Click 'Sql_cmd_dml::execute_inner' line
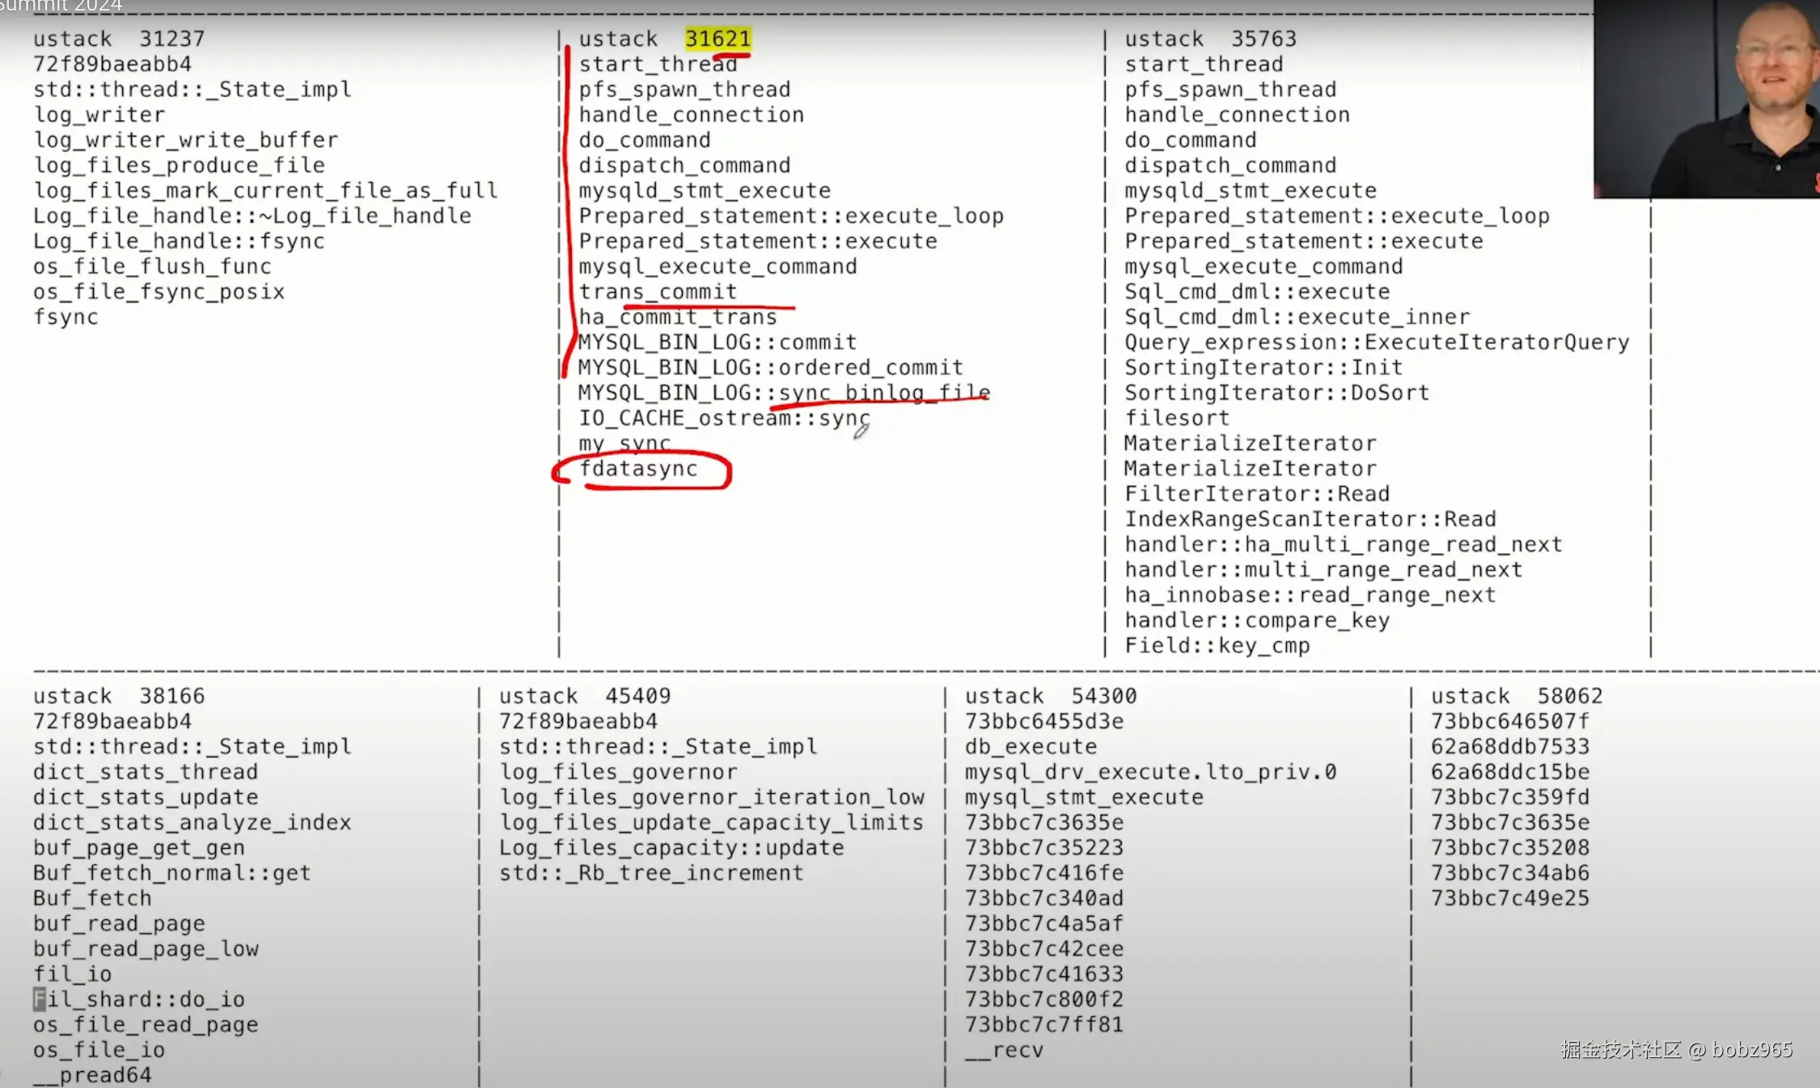 coord(1297,317)
